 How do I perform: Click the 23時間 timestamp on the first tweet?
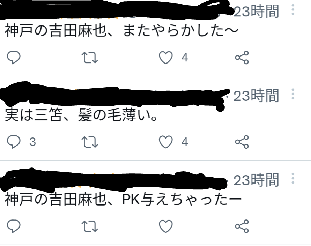tap(256, 11)
